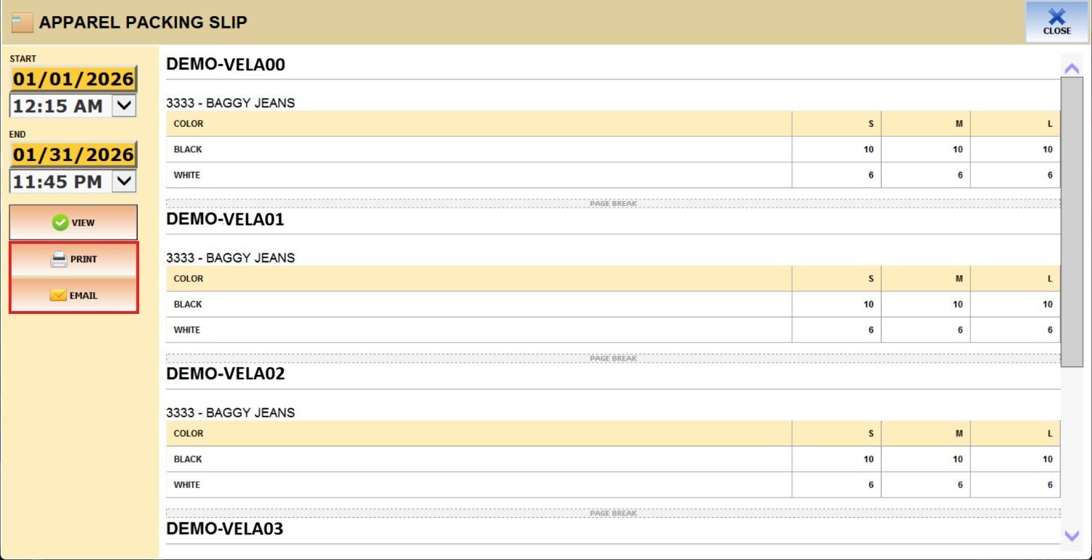Viewport: 1092px width, 560px height.
Task: Click the COLOR column header under DEMO-VELA01
Action: pos(189,278)
